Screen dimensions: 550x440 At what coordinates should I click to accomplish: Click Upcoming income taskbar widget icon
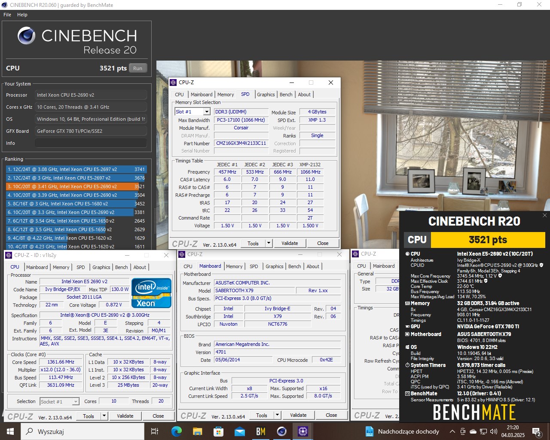coord(369,431)
